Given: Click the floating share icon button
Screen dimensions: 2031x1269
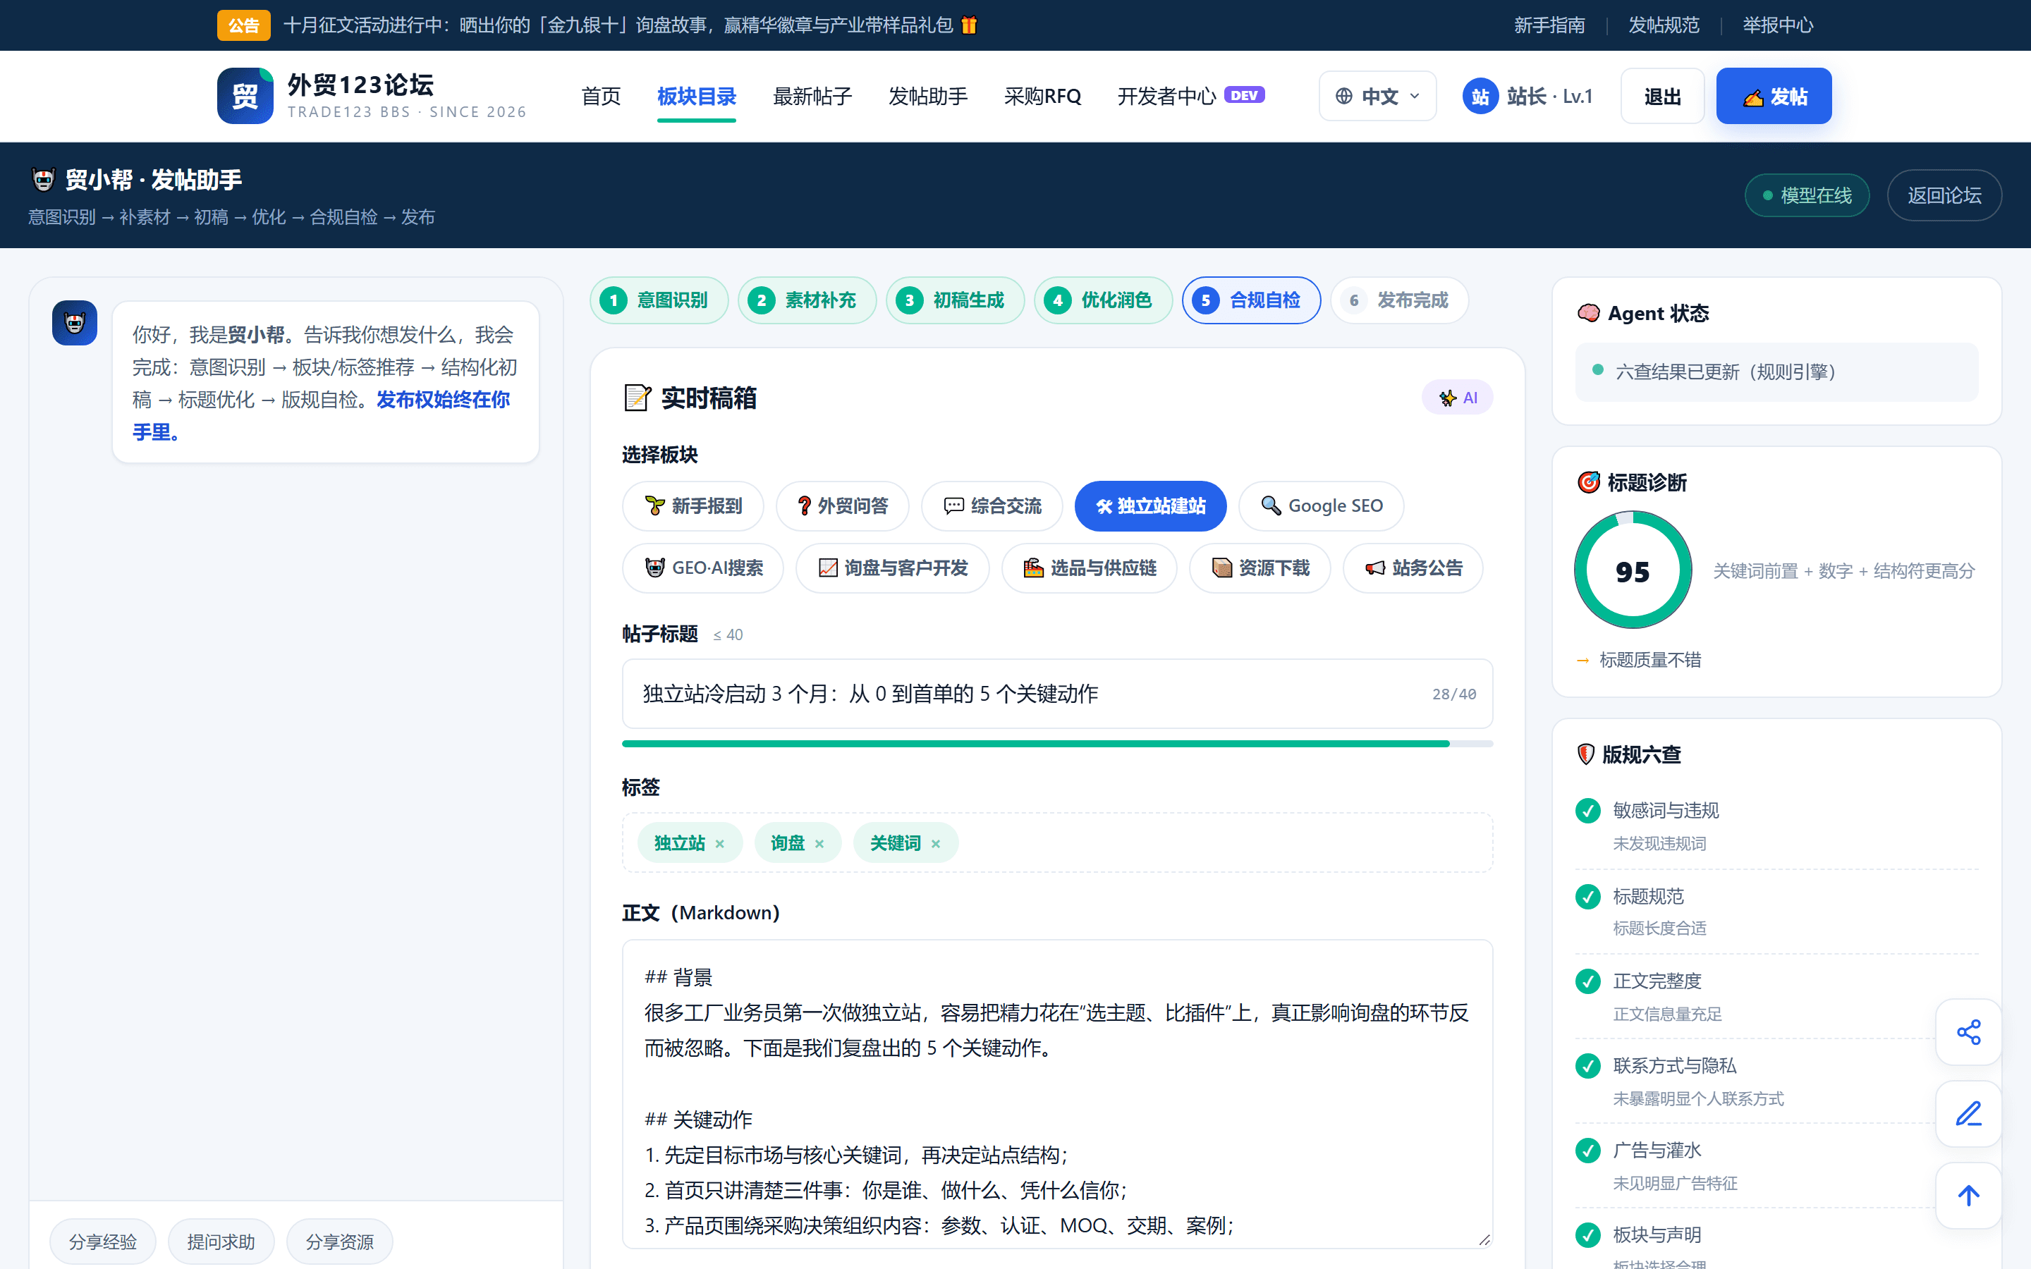Looking at the screenshot, I should click(1968, 1031).
